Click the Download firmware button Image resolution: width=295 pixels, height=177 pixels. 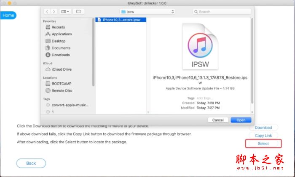pyautogui.click(x=263, y=127)
